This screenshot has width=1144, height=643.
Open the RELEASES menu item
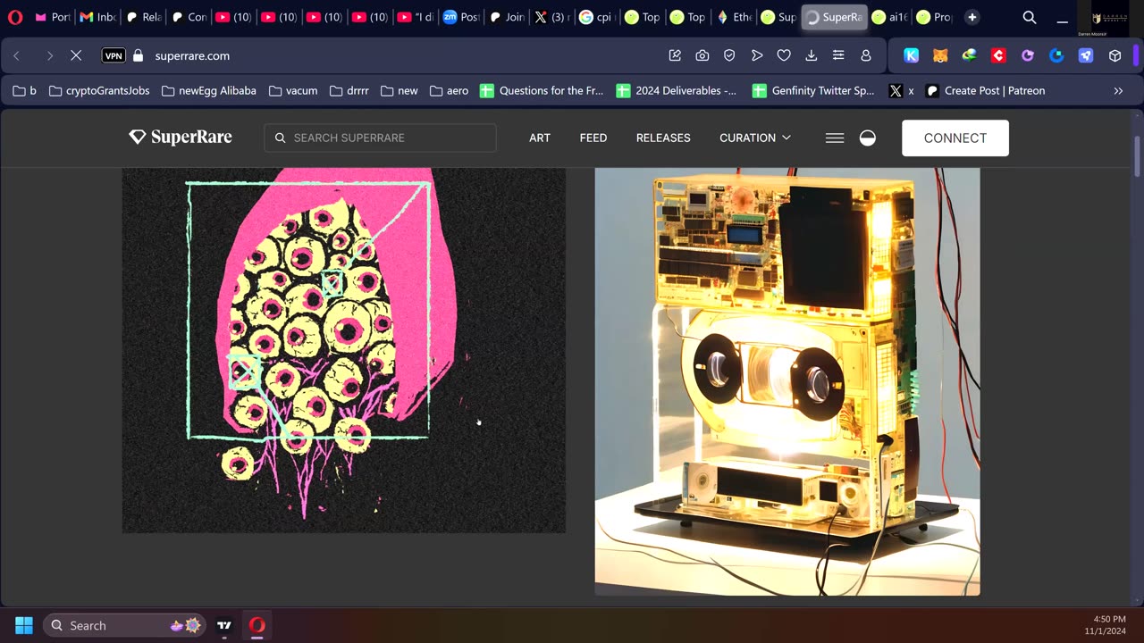pyautogui.click(x=663, y=138)
